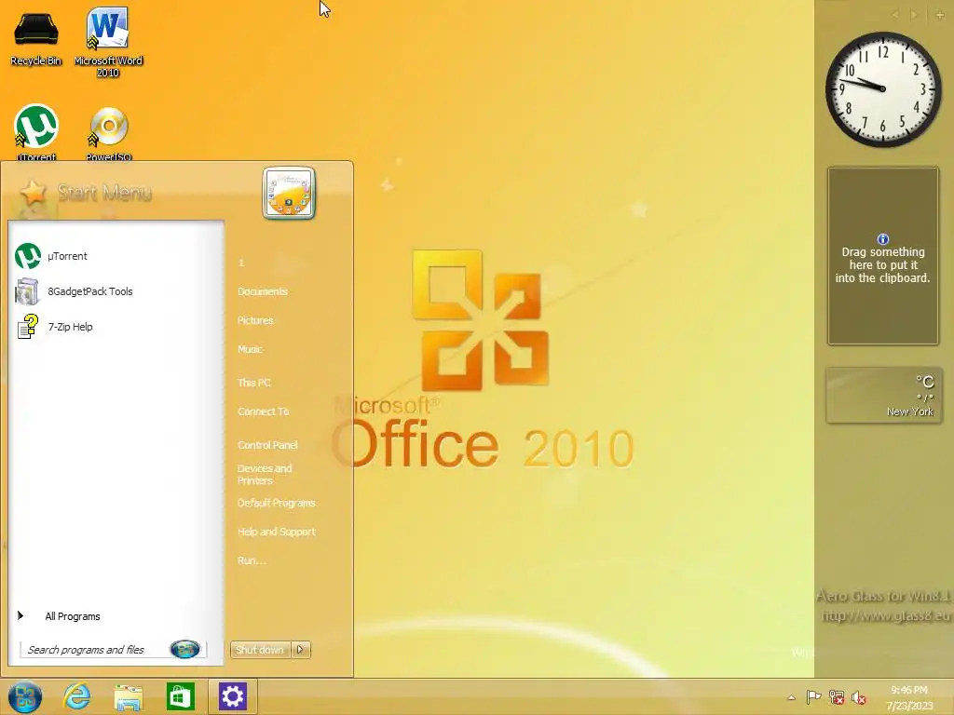
Task: Open the Shut down options arrow
Action: pos(301,649)
